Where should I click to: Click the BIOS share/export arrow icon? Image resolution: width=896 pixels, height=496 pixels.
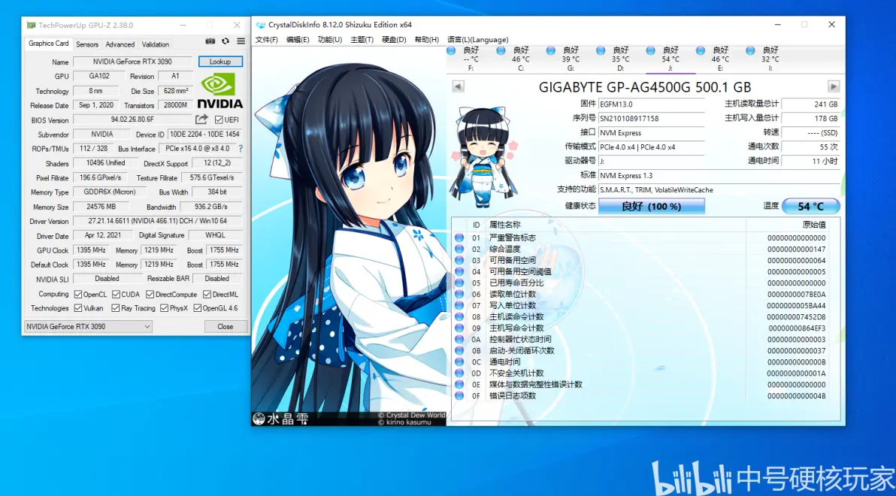click(x=201, y=119)
